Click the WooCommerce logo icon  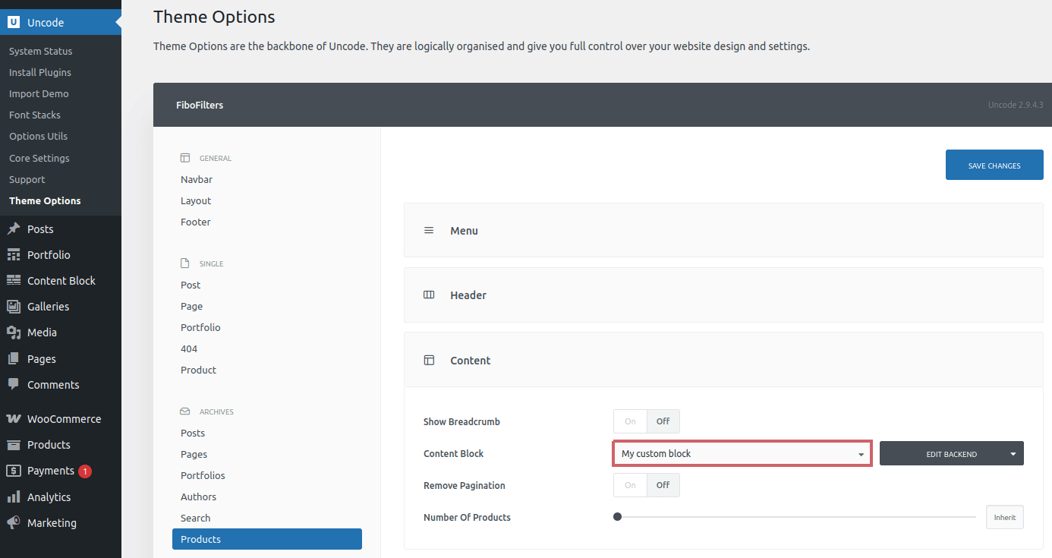pos(14,418)
